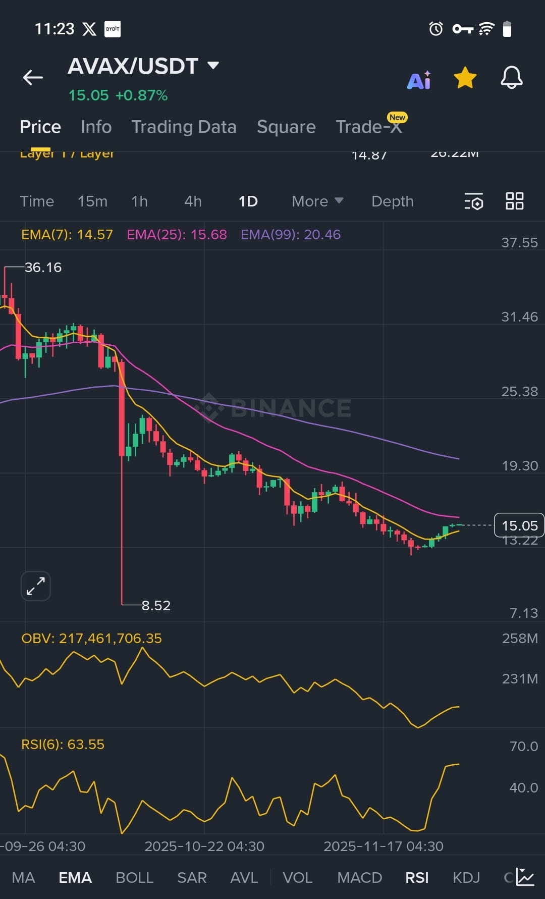Tap the alarm icon in status bar
Screen dimensions: 545x899
tap(436, 29)
